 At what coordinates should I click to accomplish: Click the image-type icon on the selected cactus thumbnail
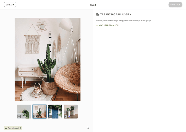[x=35, y=116]
